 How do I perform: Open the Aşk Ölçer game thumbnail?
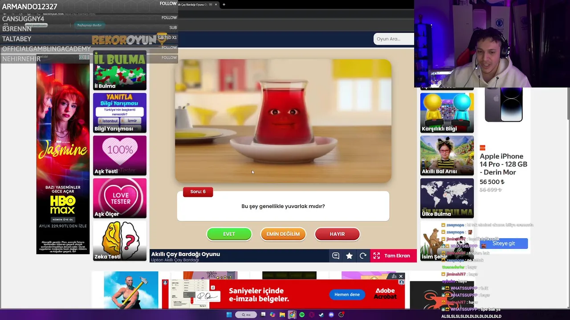[120, 198]
